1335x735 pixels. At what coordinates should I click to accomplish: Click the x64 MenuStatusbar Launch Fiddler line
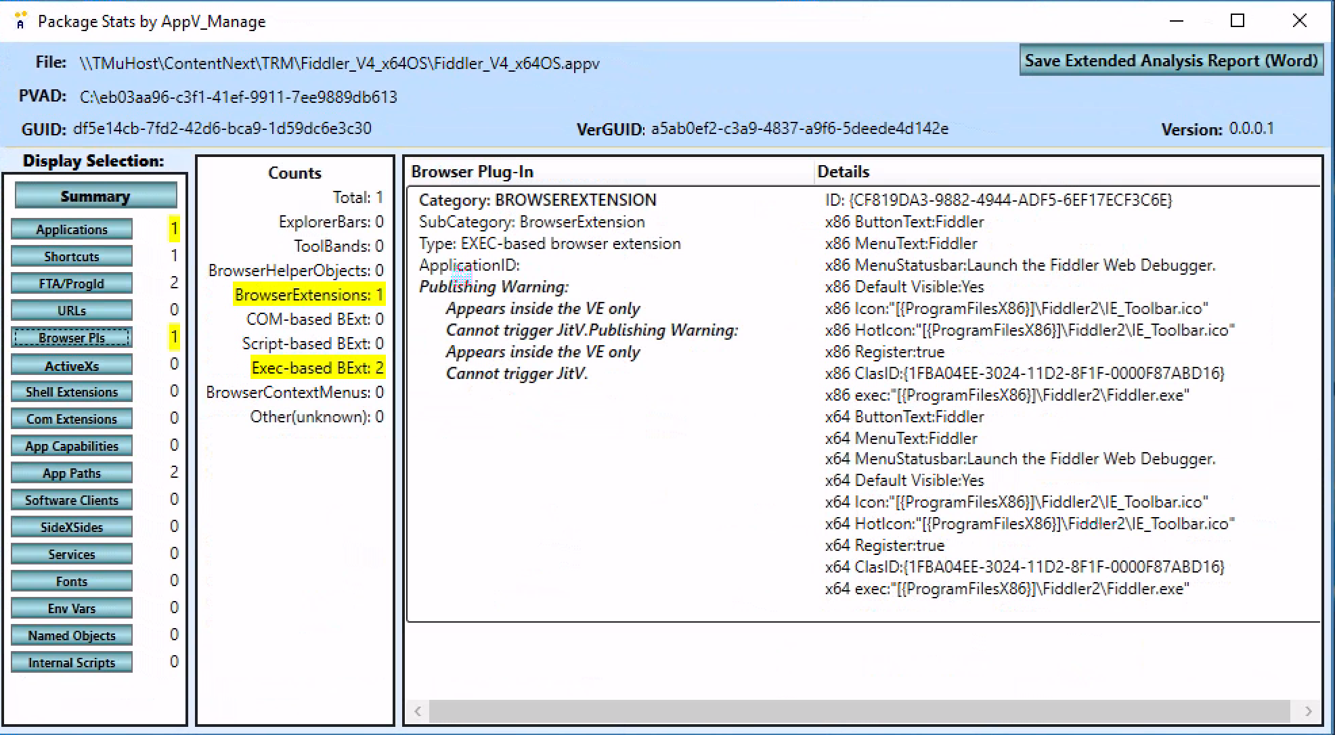coord(1020,459)
